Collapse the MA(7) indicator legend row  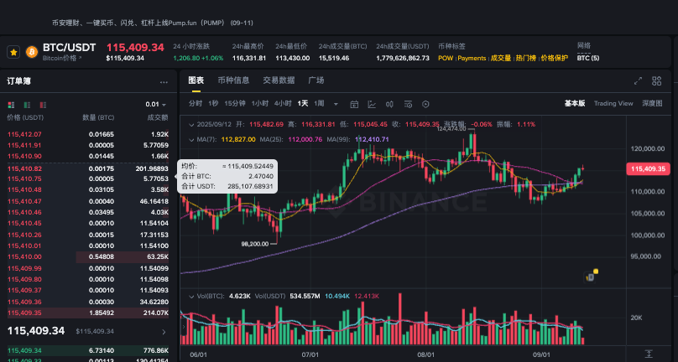pos(191,140)
